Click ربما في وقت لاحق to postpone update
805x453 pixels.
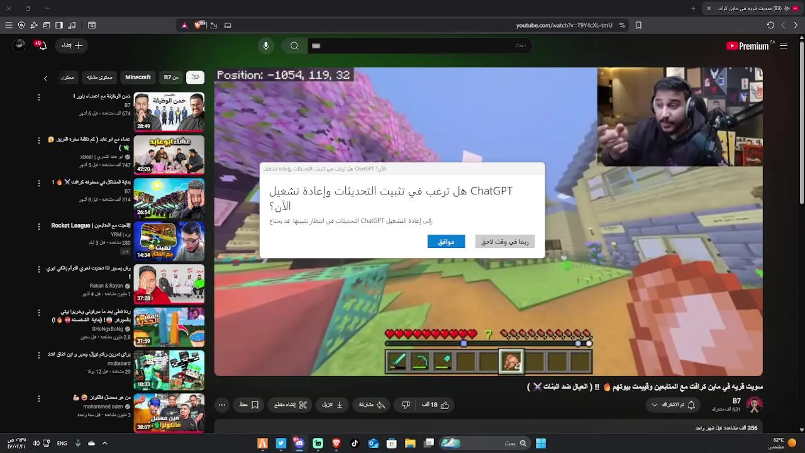pos(505,242)
